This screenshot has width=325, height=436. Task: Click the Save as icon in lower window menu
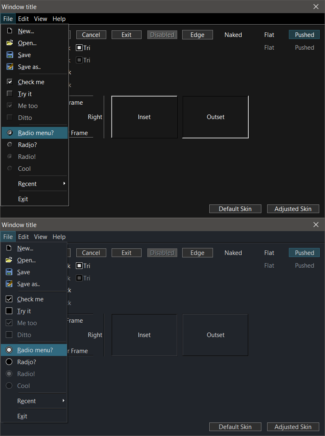9,284
